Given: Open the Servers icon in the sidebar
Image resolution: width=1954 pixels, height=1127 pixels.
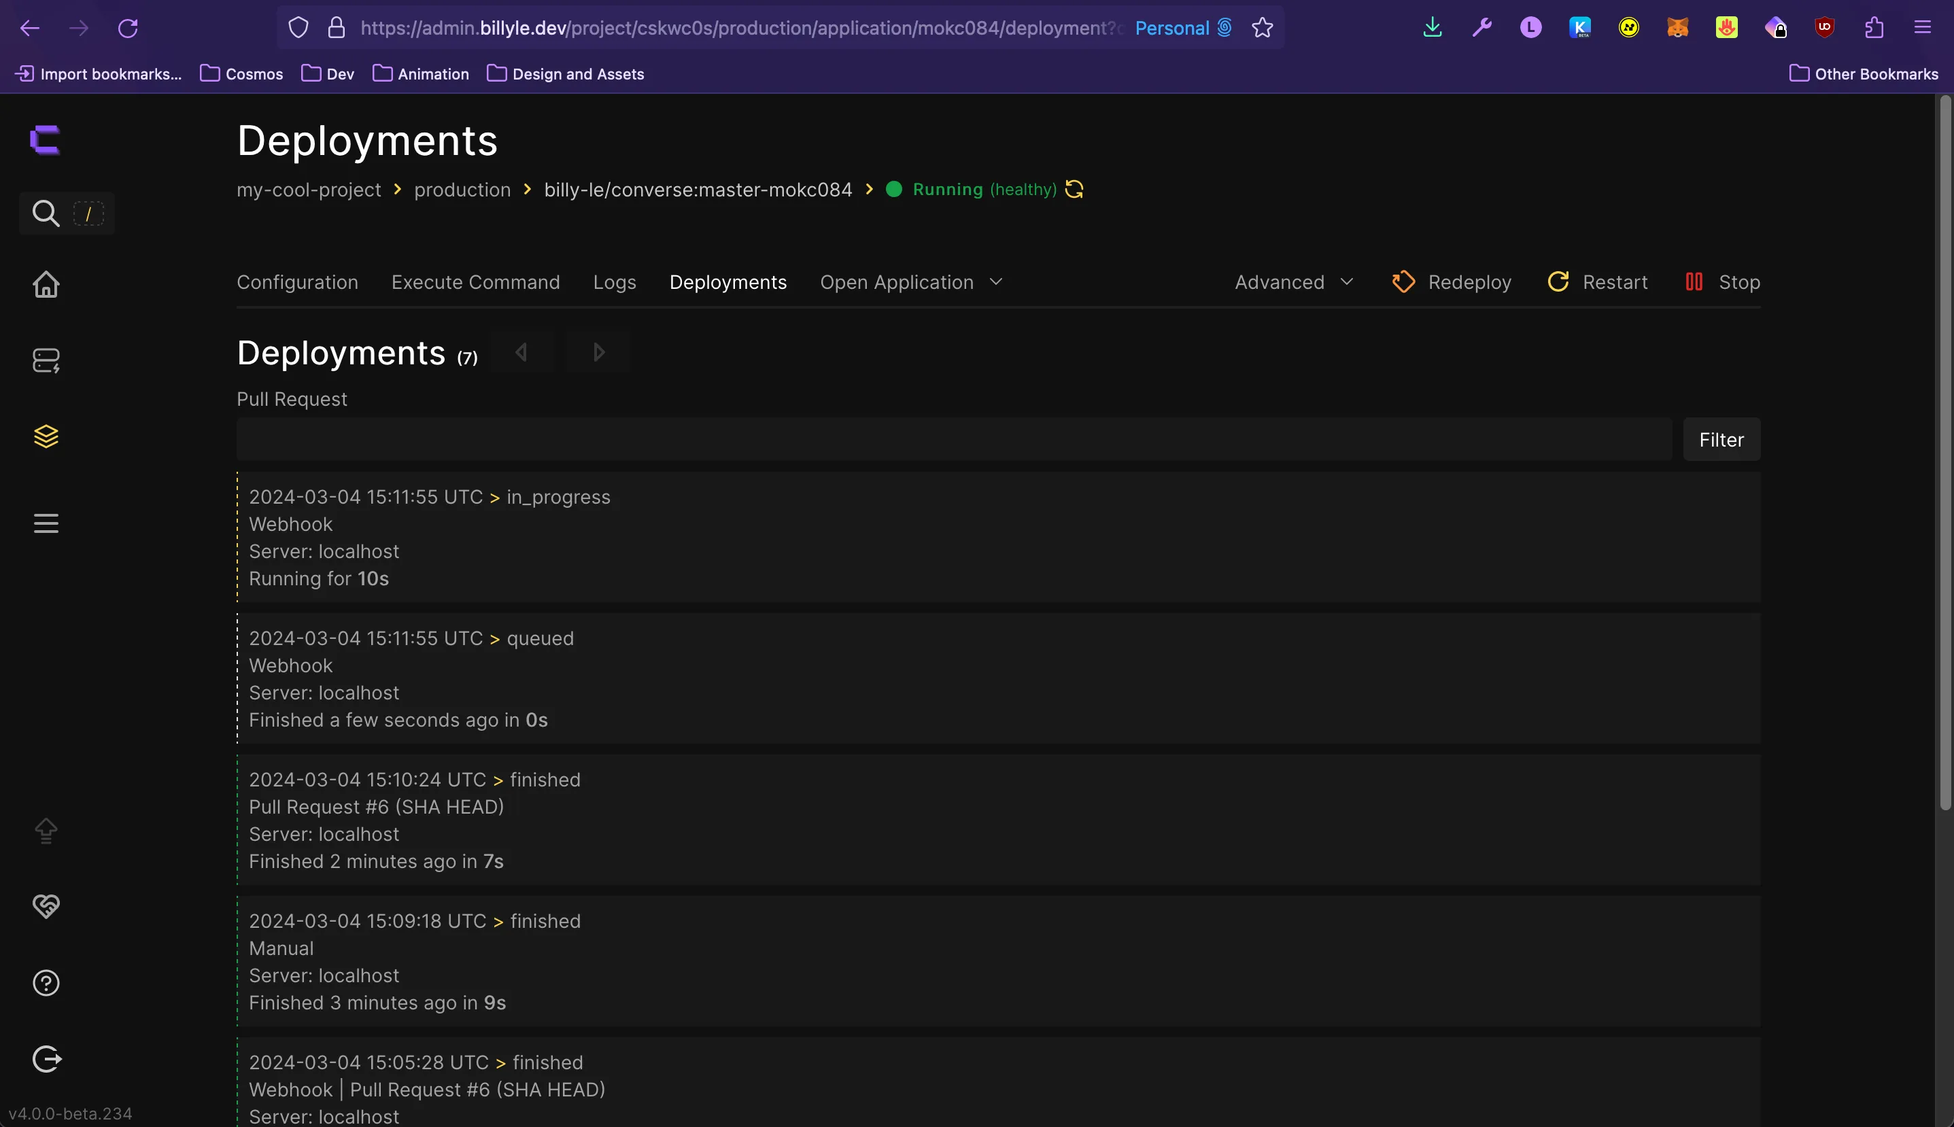Looking at the screenshot, I should pos(46,360).
